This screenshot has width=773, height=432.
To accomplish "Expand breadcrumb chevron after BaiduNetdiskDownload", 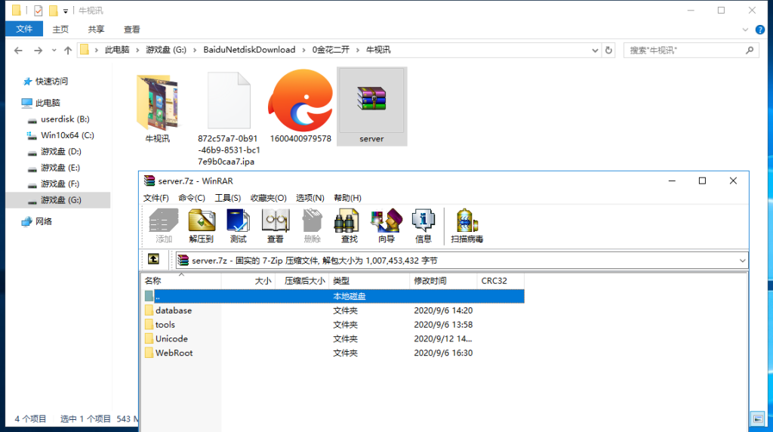I will [303, 50].
